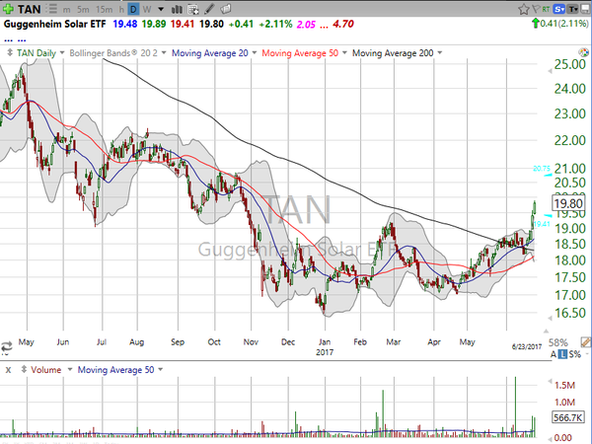The height and width of the screenshot is (444, 592).
Task: Click the blue dotted links under company name
Action: [x=15, y=39]
